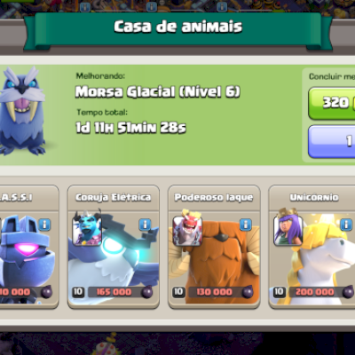This screenshot has width=355, height=355.
Task: Tap the Casa de animais title banner
Action: point(177,27)
